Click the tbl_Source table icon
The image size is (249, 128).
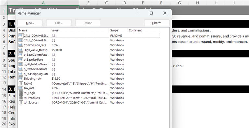pos(21,102)
